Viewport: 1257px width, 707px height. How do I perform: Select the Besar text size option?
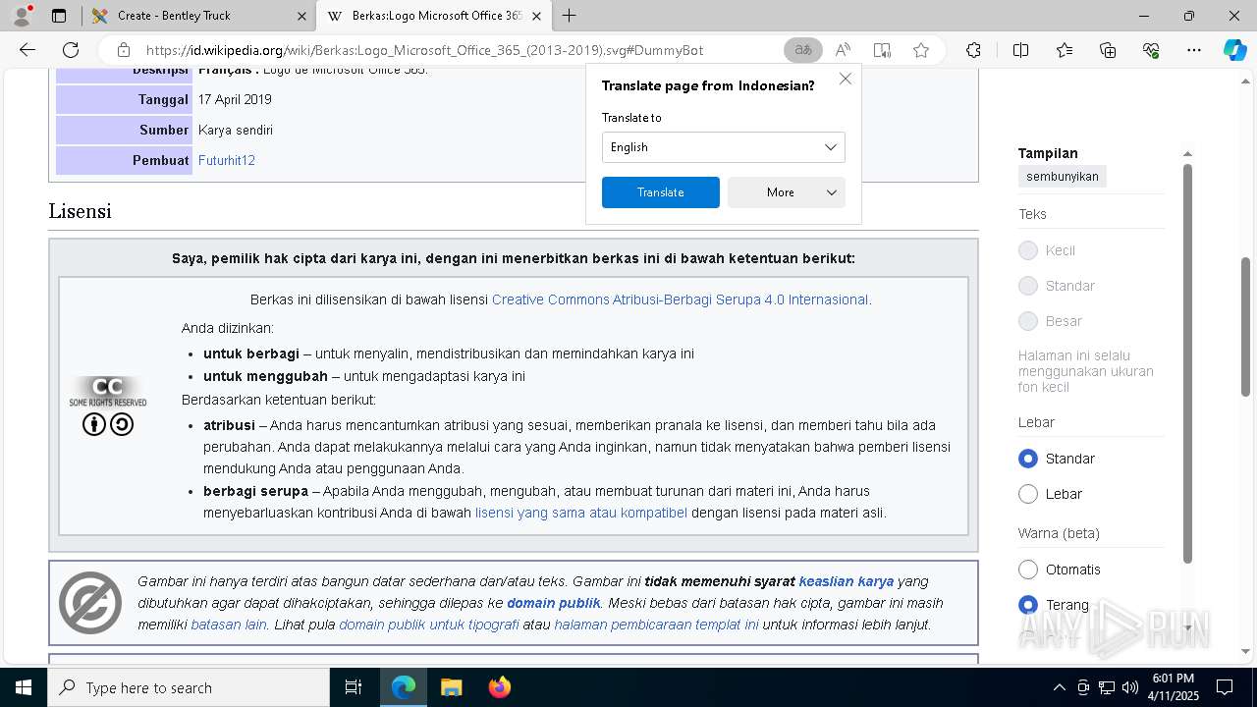coord(1028,321)
